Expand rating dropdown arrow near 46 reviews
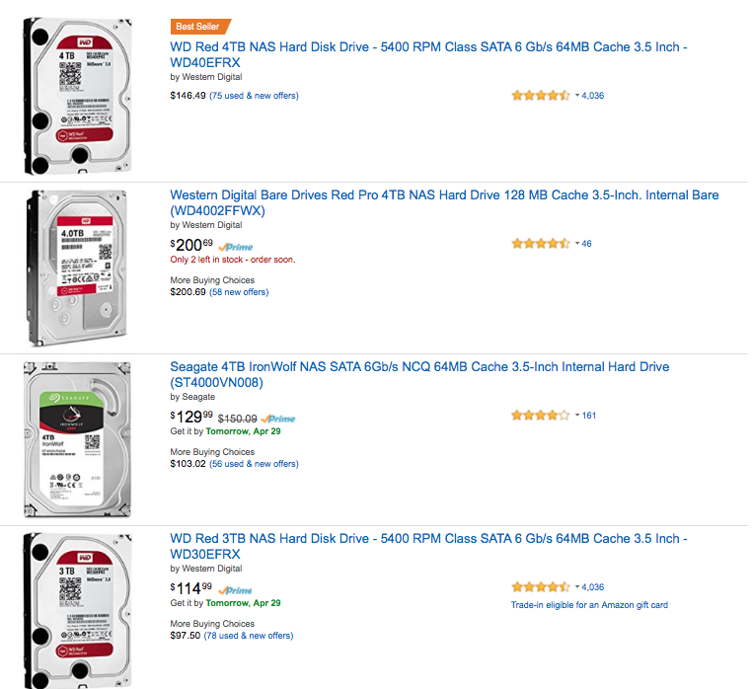 pos(577,243)
